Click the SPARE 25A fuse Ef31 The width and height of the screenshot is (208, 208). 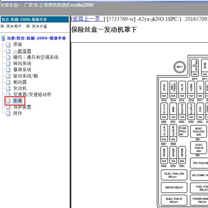coord(182,155)
